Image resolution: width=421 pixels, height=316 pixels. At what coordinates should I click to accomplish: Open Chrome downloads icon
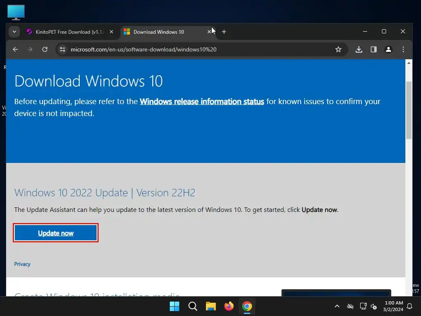(x=359, y=49)
